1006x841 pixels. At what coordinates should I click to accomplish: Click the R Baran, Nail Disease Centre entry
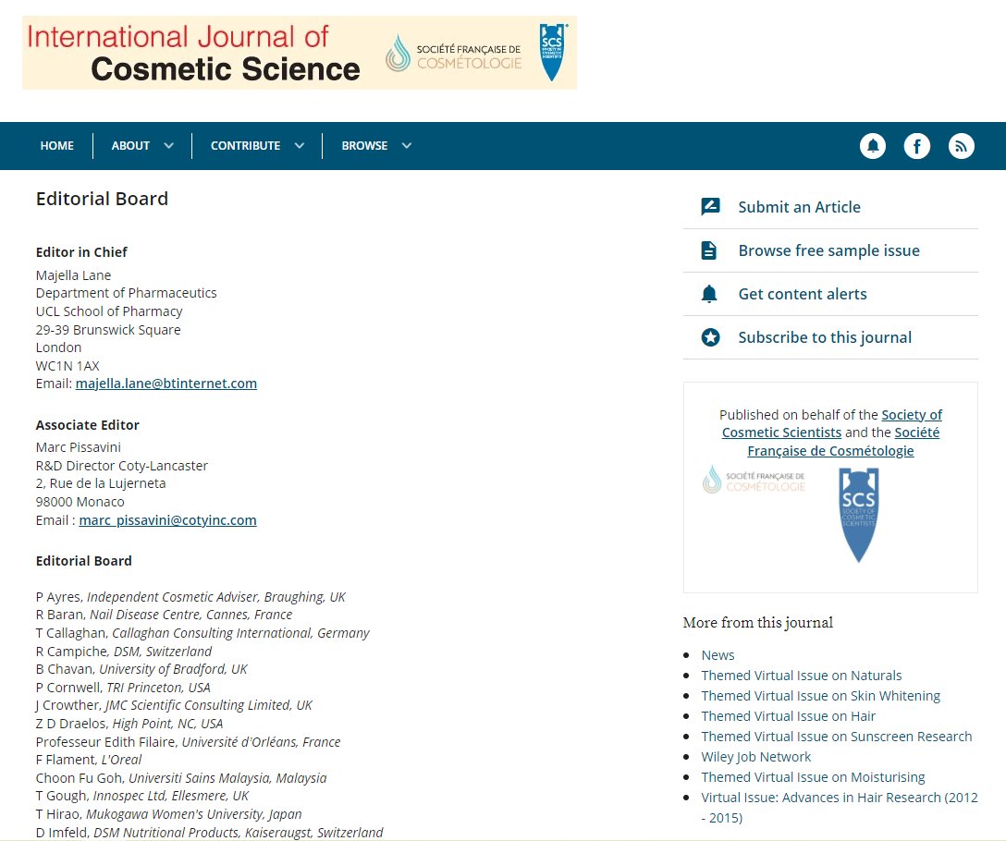(x=164, y=615)
